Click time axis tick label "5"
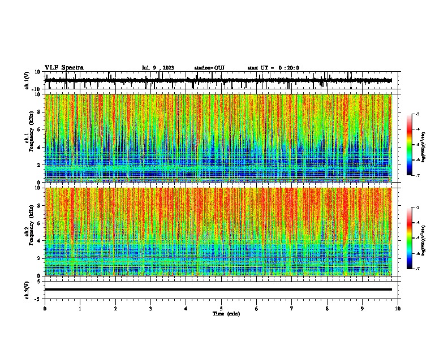 (221, 309)
